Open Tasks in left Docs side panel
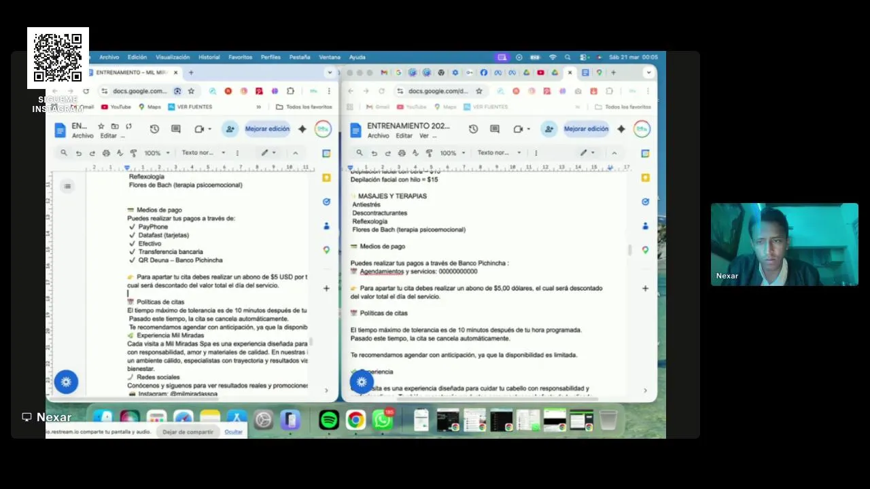 click(326, 202)
